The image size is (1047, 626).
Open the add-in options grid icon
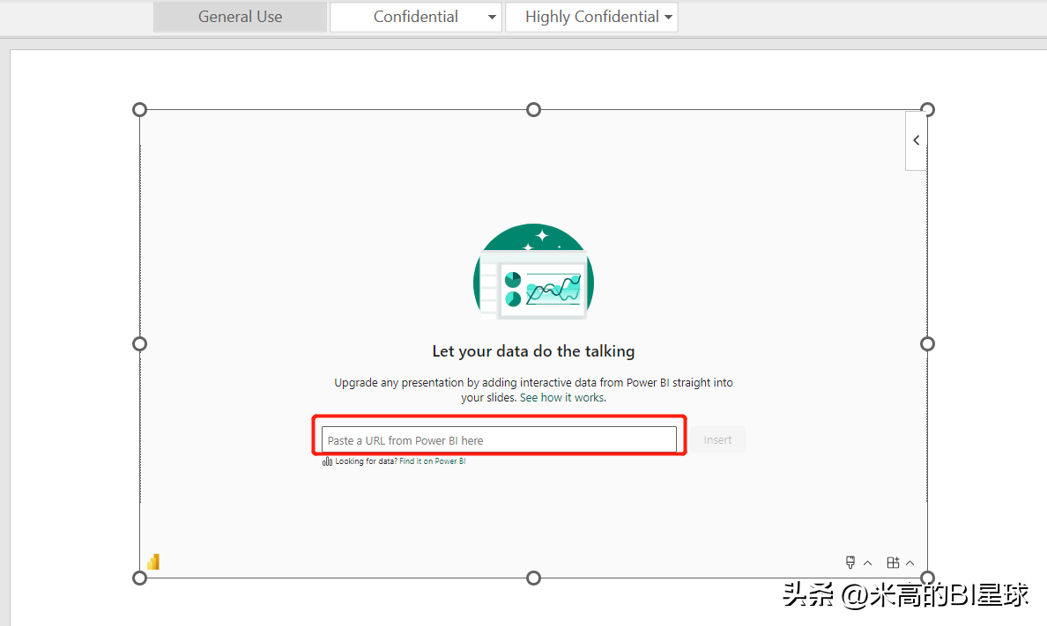tap(893, 563)
